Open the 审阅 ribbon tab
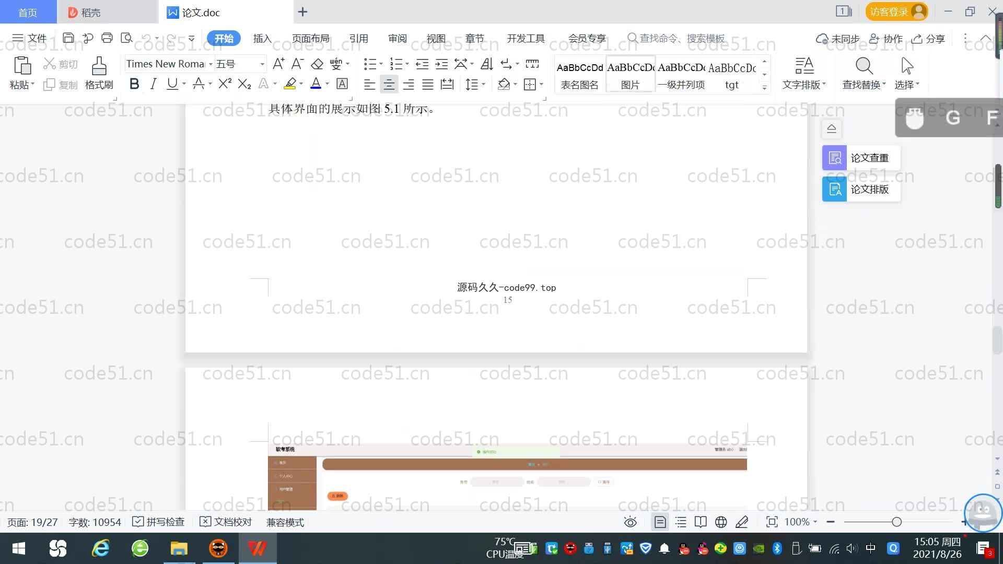 (x=398, y=38)
